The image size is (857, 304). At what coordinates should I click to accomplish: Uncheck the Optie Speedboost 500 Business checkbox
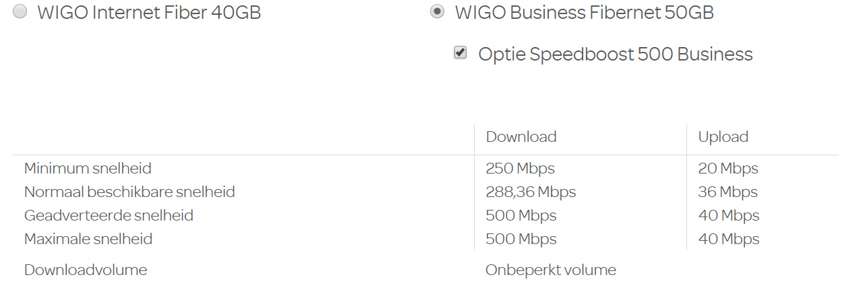(x=461, y=53)
